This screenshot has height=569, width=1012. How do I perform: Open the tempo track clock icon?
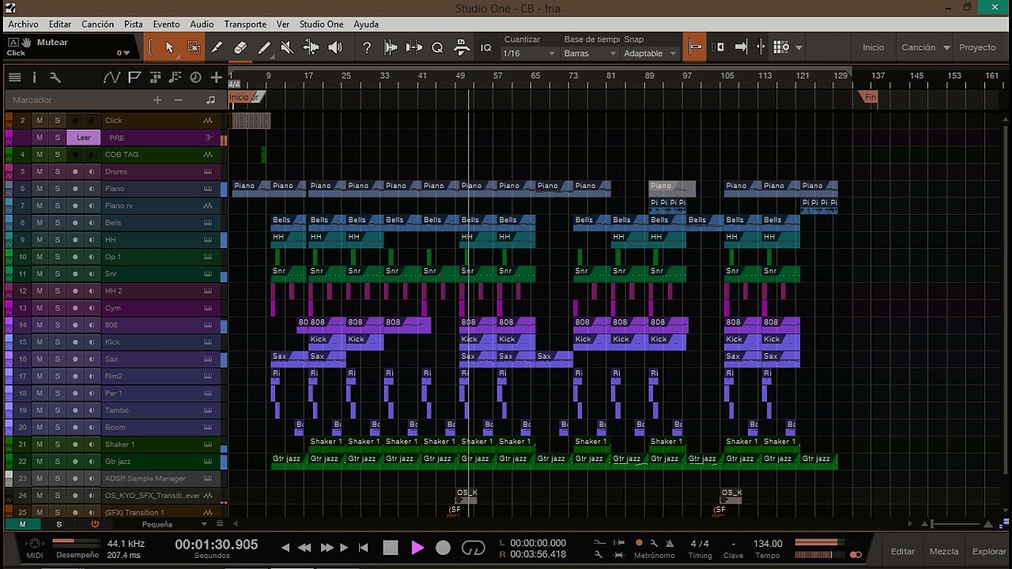pos(195,77)
